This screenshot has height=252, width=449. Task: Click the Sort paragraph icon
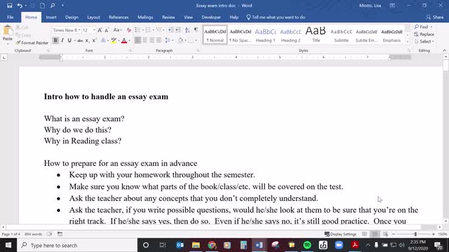coord(187,30)
